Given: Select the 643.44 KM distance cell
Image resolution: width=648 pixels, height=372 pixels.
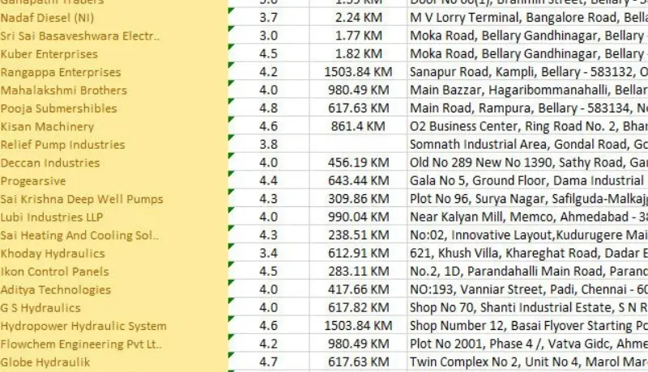Looking at the screenshot, I should click(x=358, y=181).
